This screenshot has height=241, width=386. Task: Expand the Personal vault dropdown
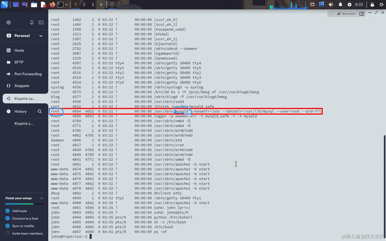pos(41,36)
